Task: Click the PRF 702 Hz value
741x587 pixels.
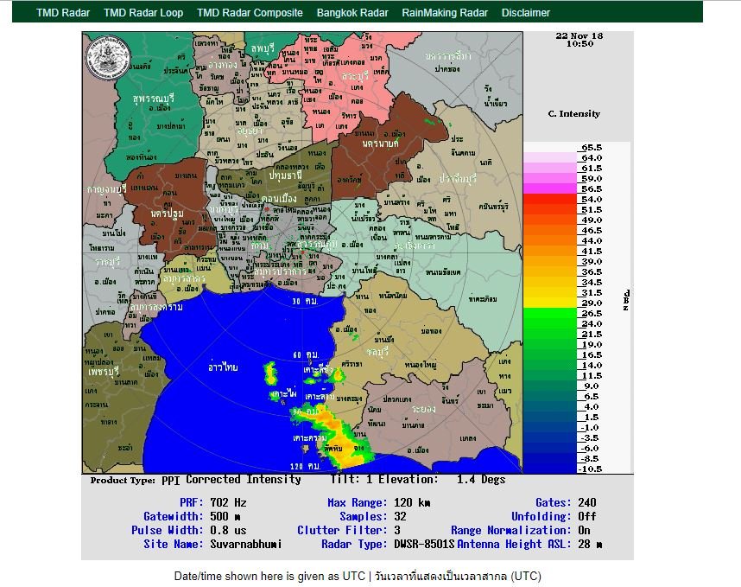Action: point(228,502)
